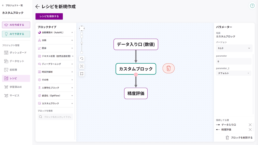Click the back arrow next to レシピを新規作成
258x145 pixels.
click(x=38, y=7)
